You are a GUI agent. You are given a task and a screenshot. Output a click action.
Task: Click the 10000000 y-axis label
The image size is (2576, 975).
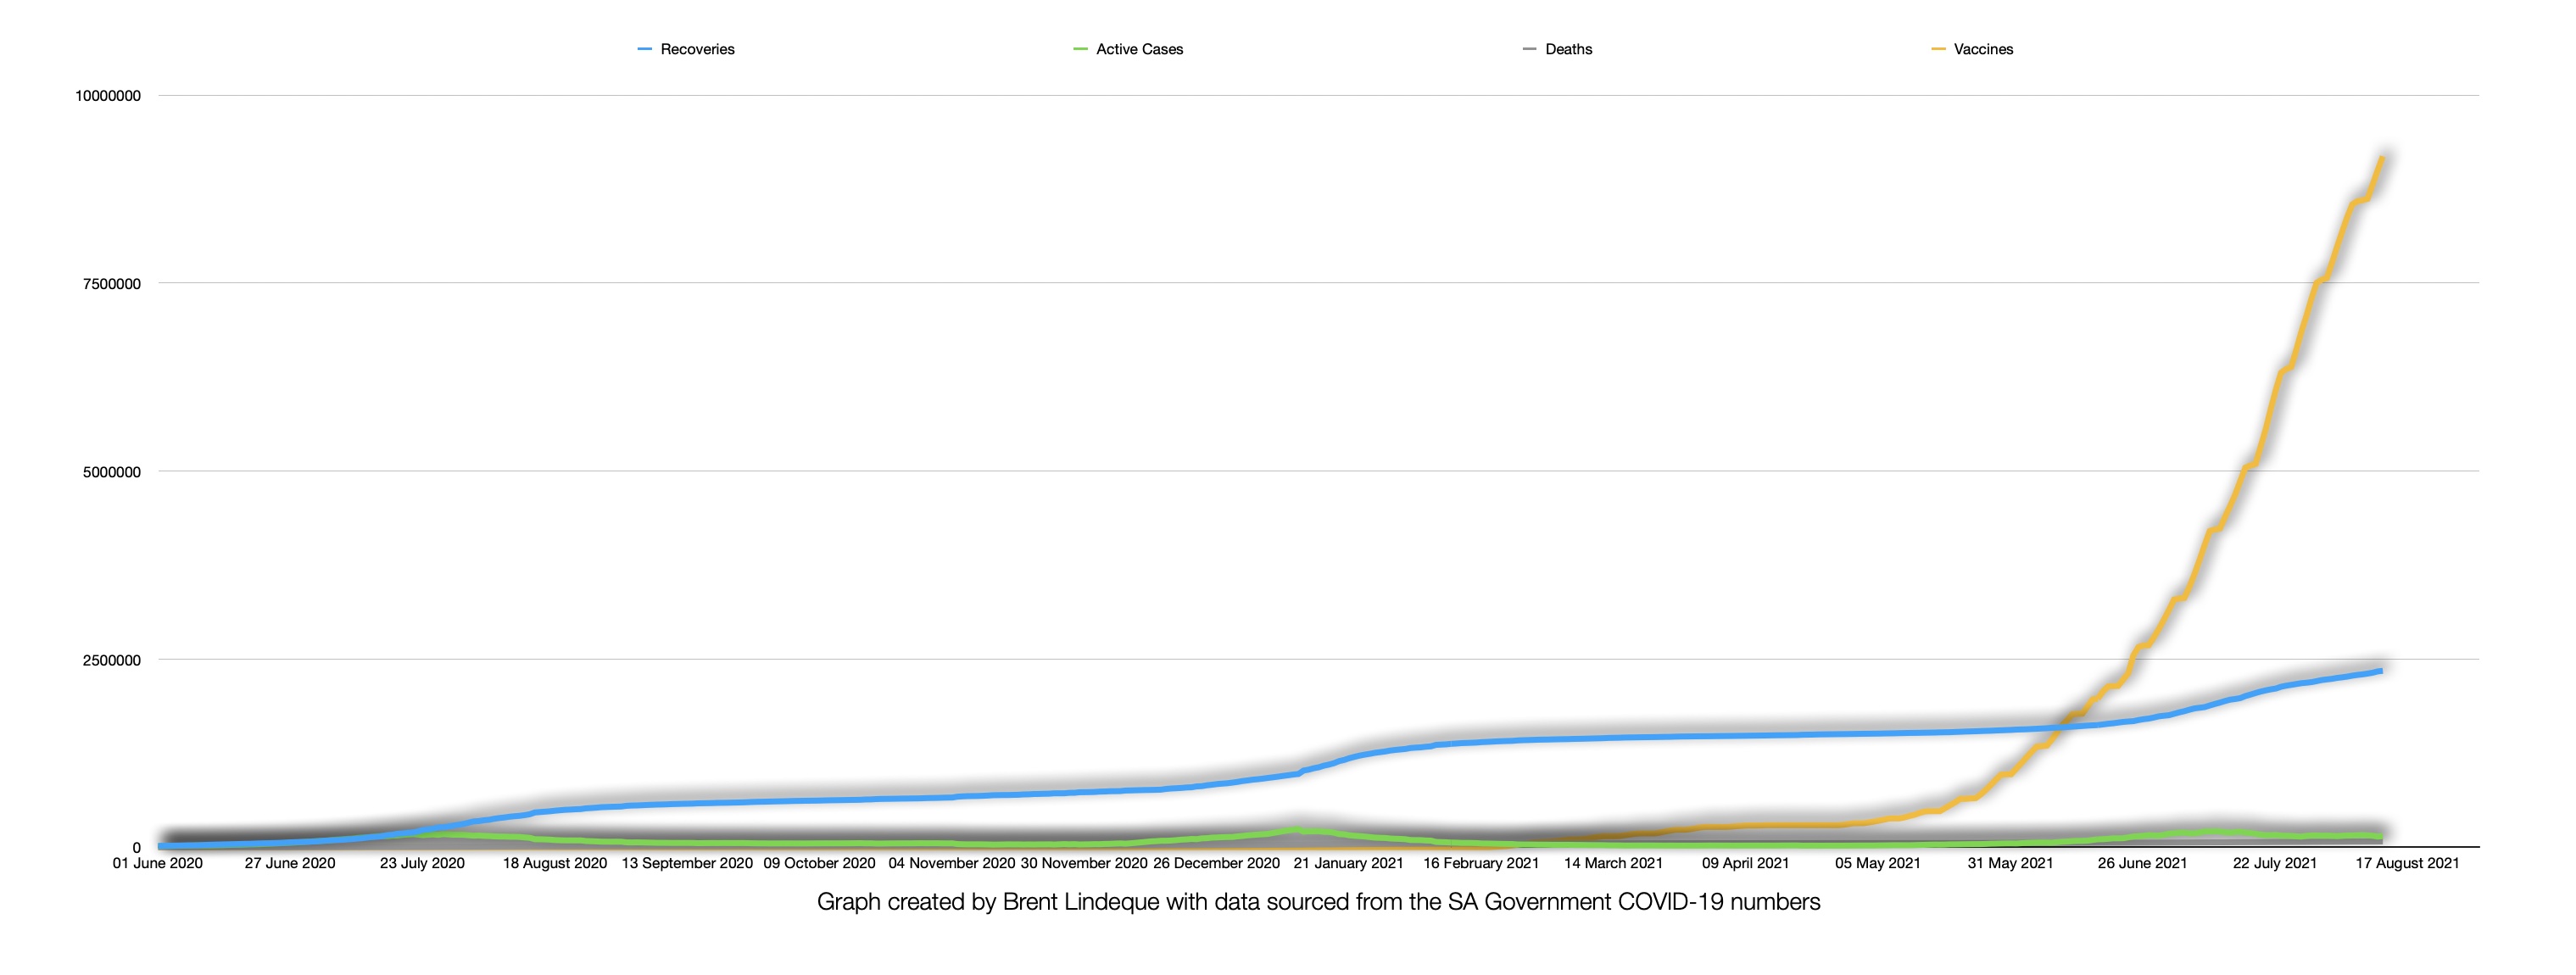[108, 96]
